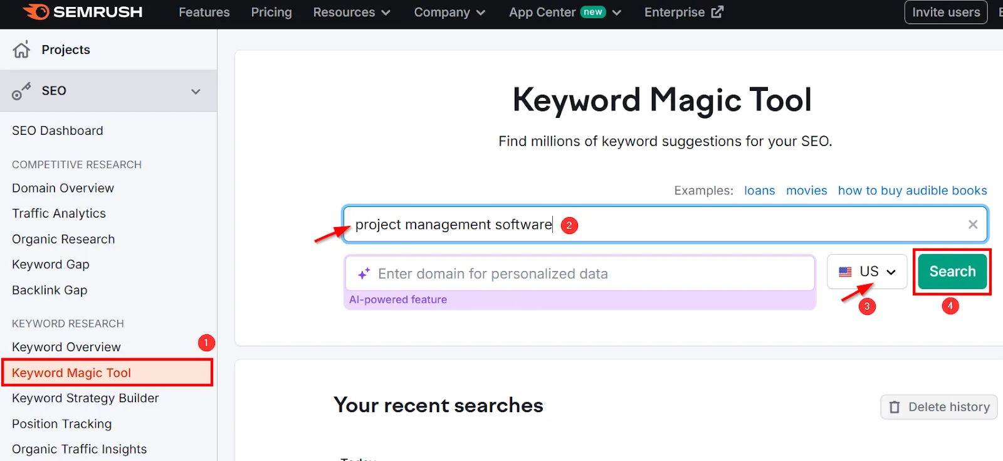
Task: Collapse the SEO section chevron
Action: pyautogui.click(x=196, y=92)
